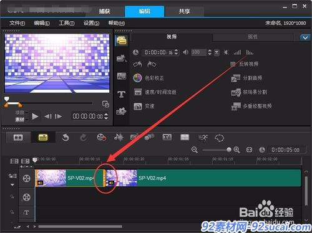The image size is (312, 233).
Task: Open the sound mixer icon
Action: tap(119, 138)
